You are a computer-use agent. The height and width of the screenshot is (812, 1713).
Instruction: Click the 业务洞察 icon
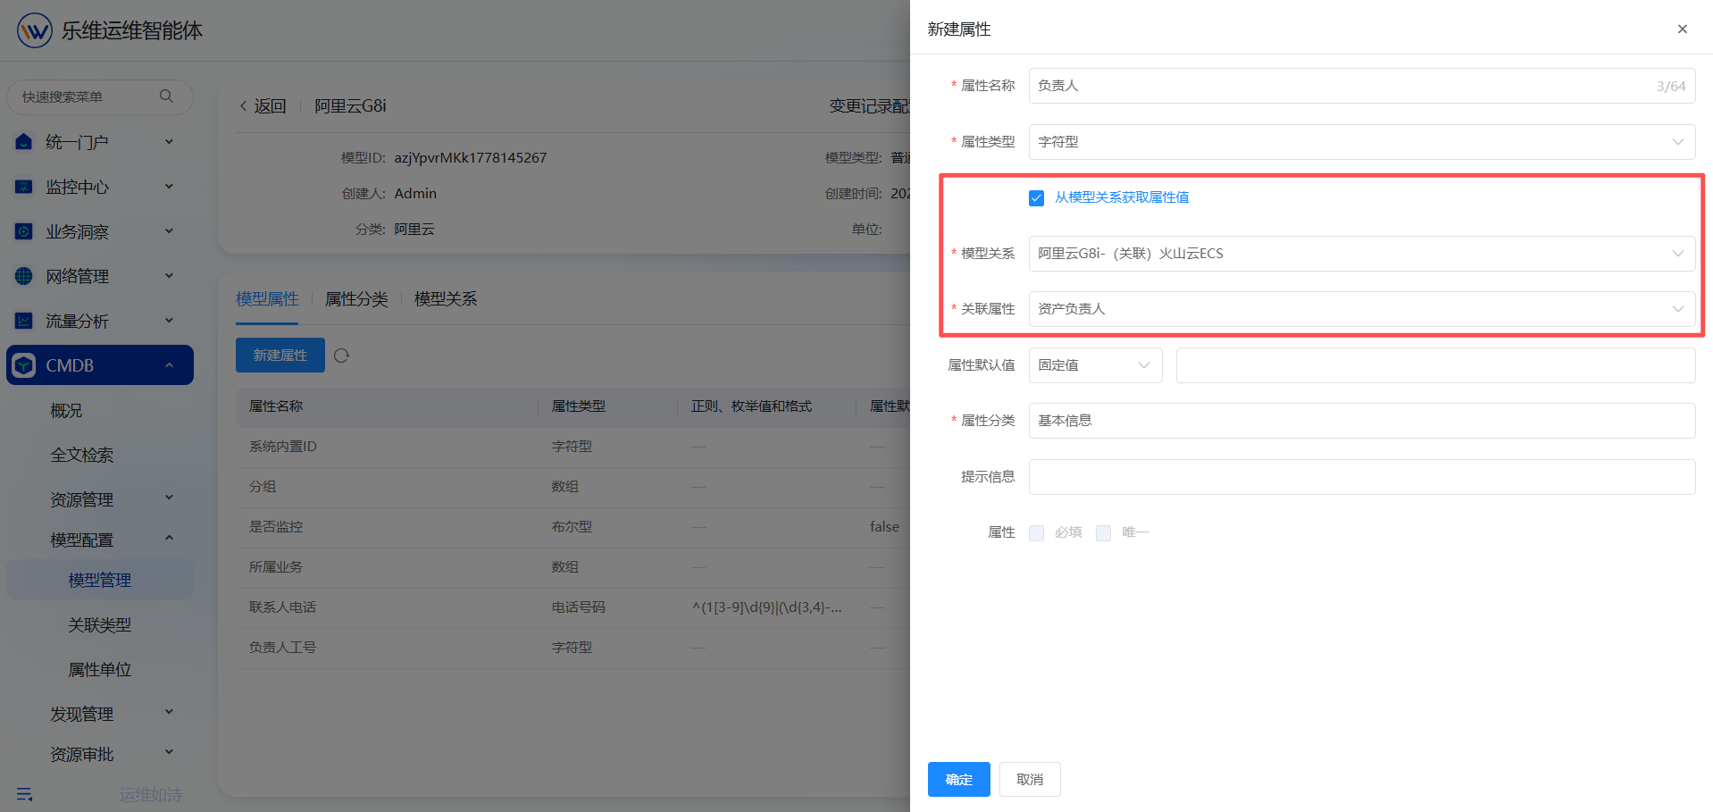coord(24,231)
